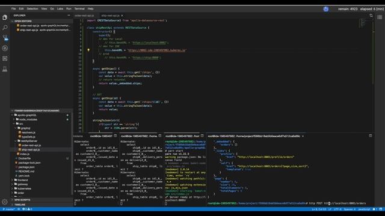Expand the kubernetes folder
This screenshot has height=216, width=385.
point(24,188)
